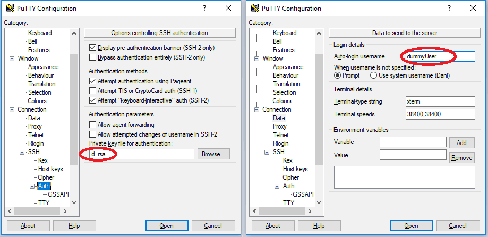The image size is (488, 237).
Task: Collapse Window node in left window tree
Action: coord(12,58)
